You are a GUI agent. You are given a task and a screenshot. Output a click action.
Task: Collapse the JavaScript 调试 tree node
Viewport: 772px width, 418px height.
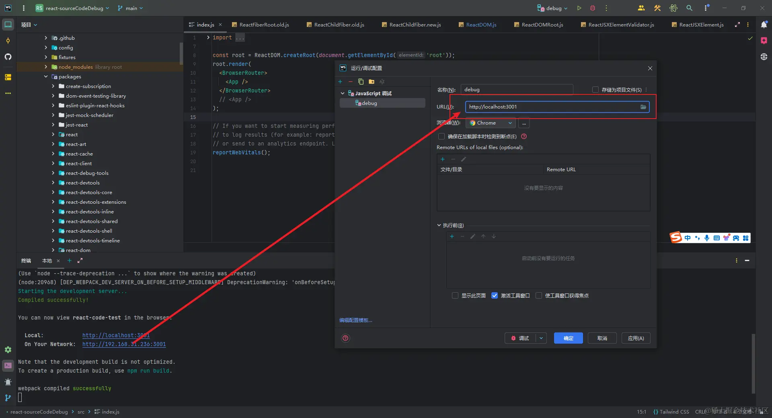[x=343, y=93]
